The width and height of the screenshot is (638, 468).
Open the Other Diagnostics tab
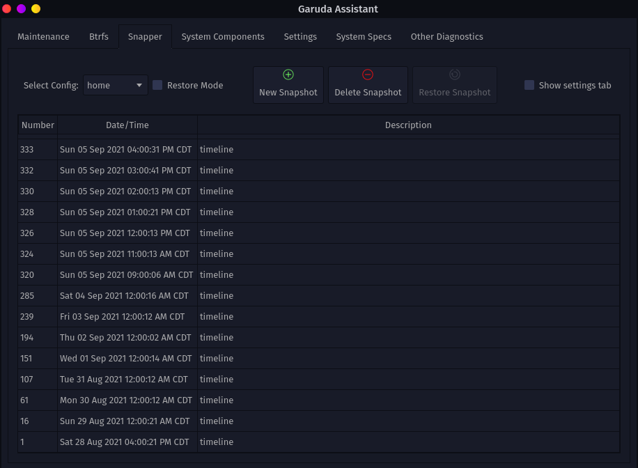pyautogui.click(x=446, y=37)
